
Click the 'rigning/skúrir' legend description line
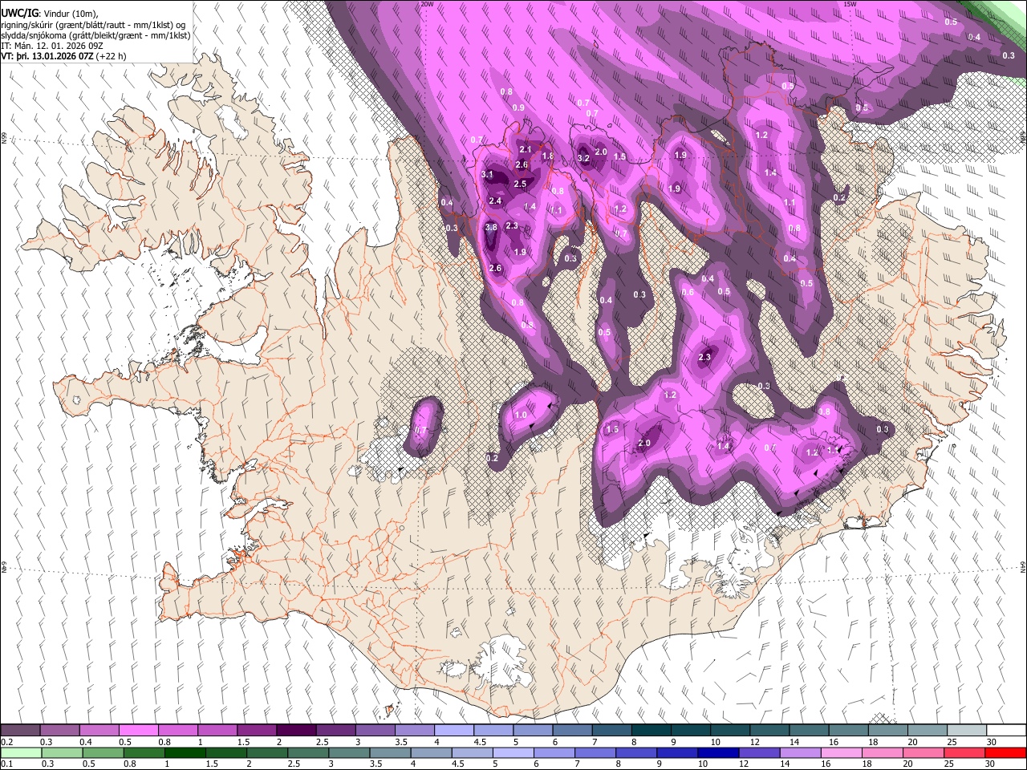pyautogui.click(x=95, y=24)
